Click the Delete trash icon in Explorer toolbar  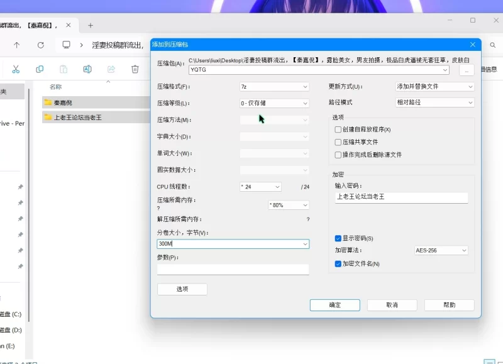pos(135,69)
